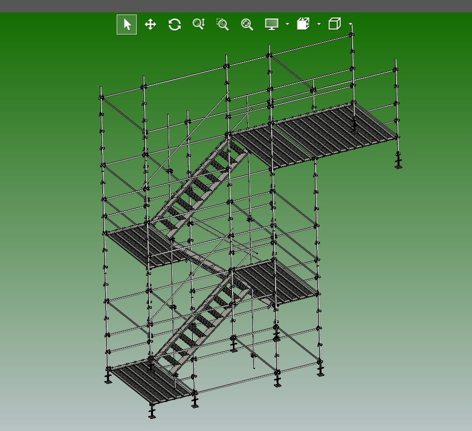Pick the Zoom in/out tool

[199, 24]
